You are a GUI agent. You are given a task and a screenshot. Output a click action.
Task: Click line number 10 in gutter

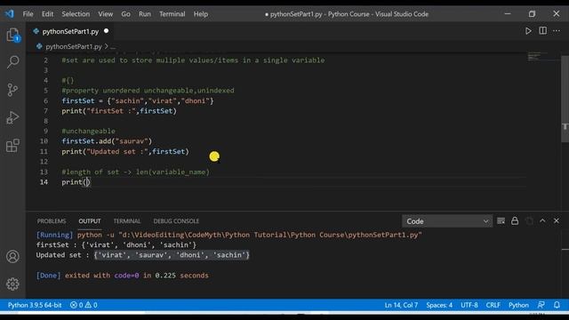click(44, 141)
